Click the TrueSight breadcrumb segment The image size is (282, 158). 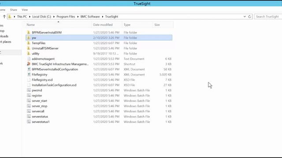point(111,17)
